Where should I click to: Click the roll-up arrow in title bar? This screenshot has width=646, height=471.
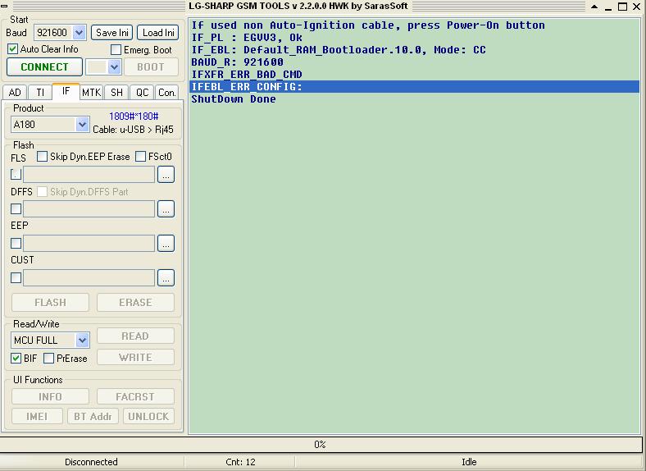tap(594, 7)
